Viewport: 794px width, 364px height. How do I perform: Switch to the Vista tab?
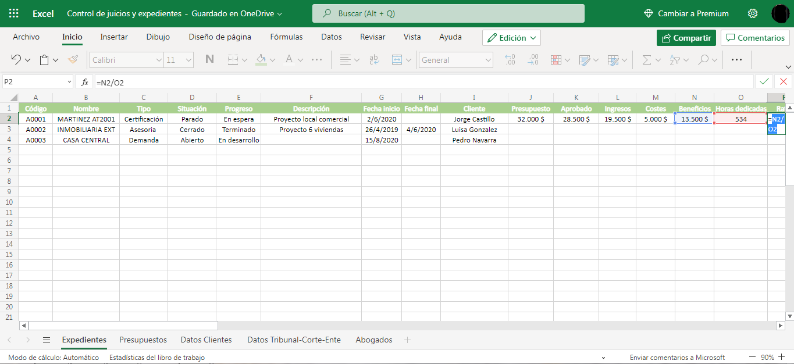[412, 37]
